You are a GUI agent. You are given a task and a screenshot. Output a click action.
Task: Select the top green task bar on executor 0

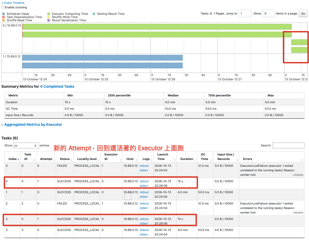pos(157,26)
